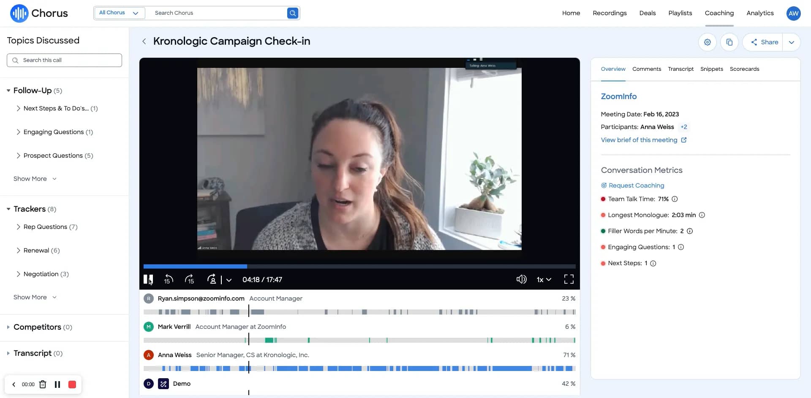Open the 1x playback speed dropdown
Viewport: 811px width, 398px height.
click(x=544, y=280)
